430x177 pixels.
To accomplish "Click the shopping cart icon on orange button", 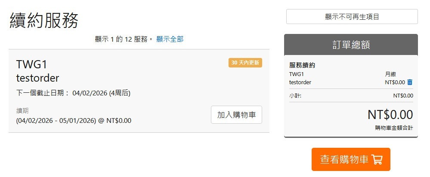I will (x=377, y=159).
